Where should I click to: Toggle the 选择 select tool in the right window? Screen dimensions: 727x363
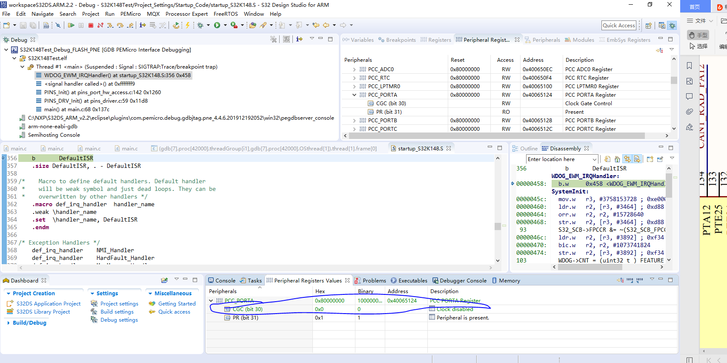tap(698, 46)
